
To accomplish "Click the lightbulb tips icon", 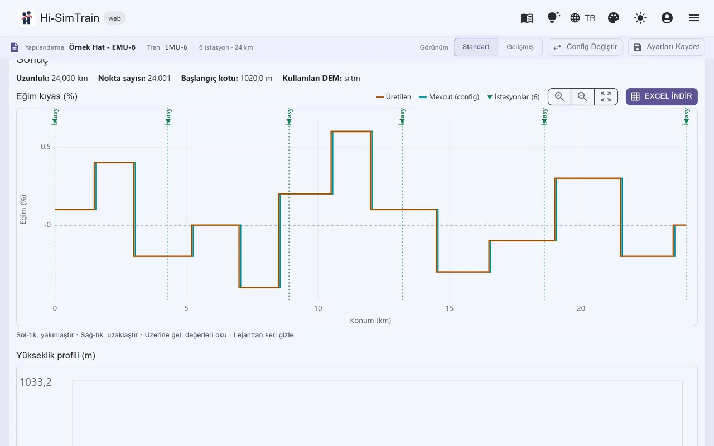I will [553, 18].
